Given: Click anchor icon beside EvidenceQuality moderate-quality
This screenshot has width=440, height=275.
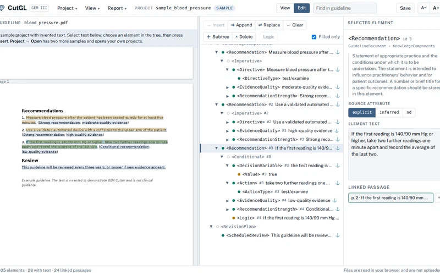Looking at the screenshot, I should 338,87.
